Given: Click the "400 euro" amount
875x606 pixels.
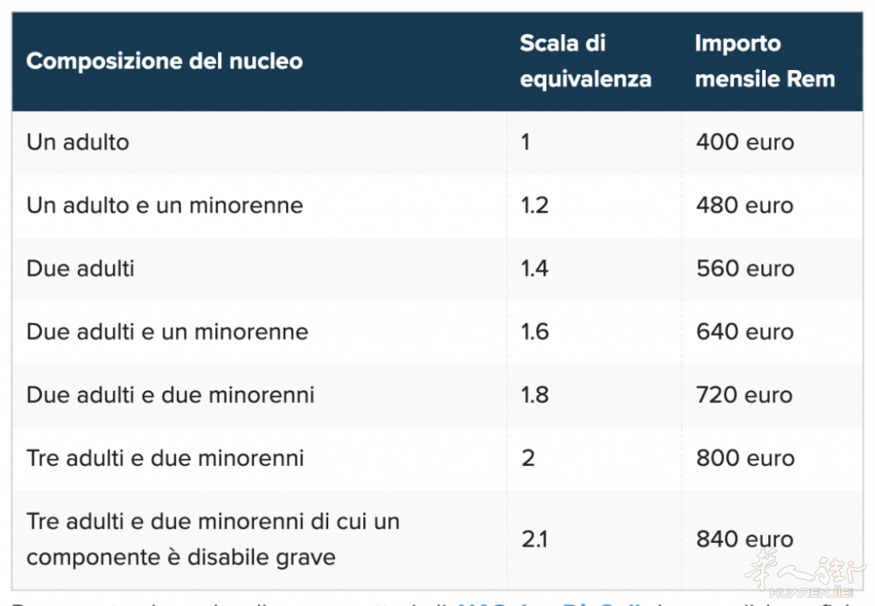Looking at the screenshot, I should click(745, 142).
